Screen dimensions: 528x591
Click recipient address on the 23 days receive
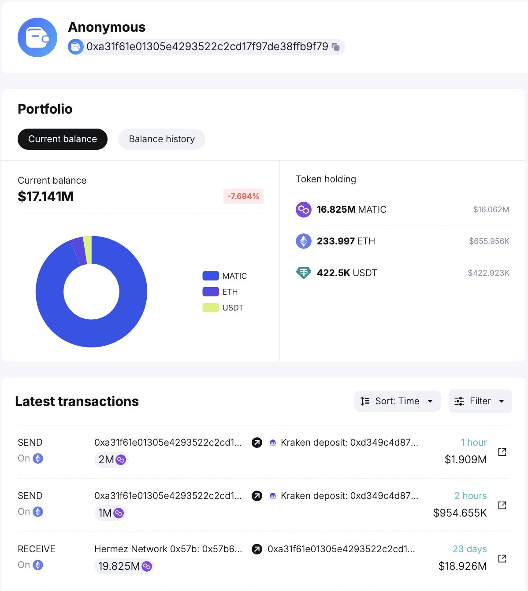(341, 549)
